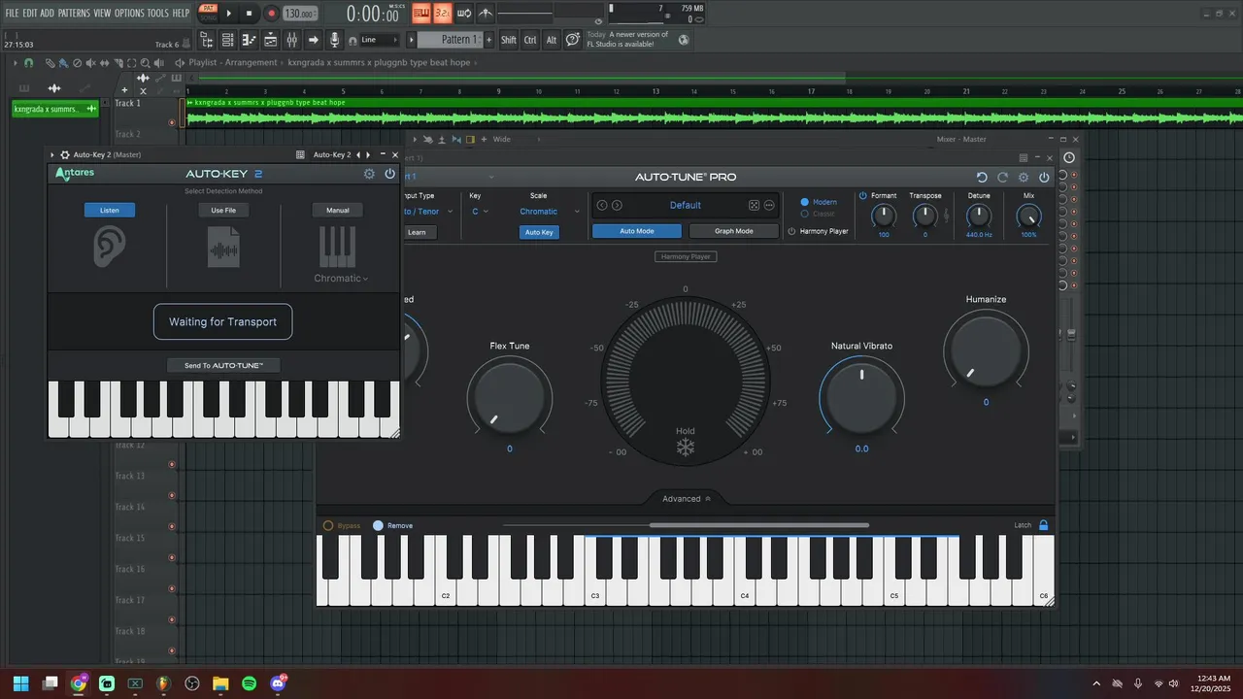Click the Flex Tune knob

(x=509, y=400)
